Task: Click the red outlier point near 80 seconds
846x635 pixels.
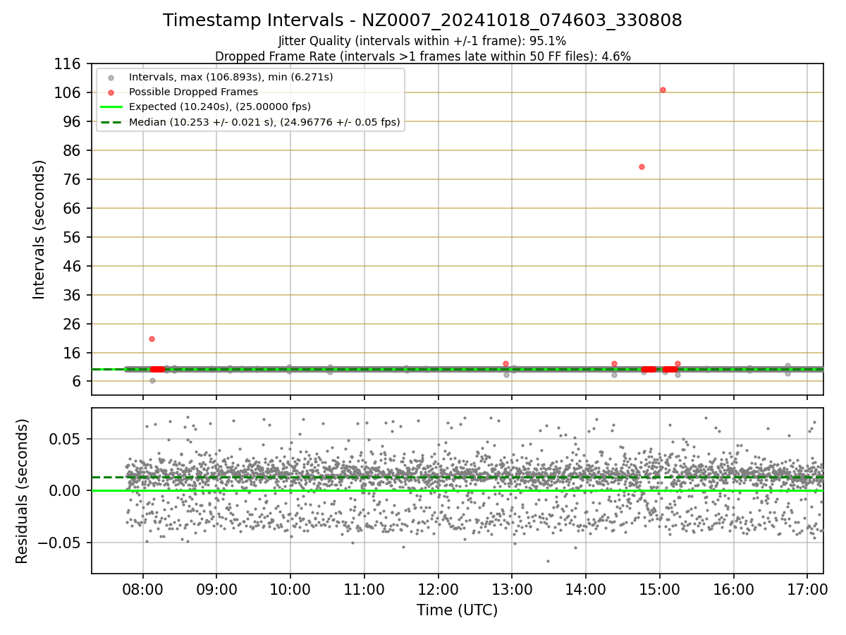Action: point(642,167)
